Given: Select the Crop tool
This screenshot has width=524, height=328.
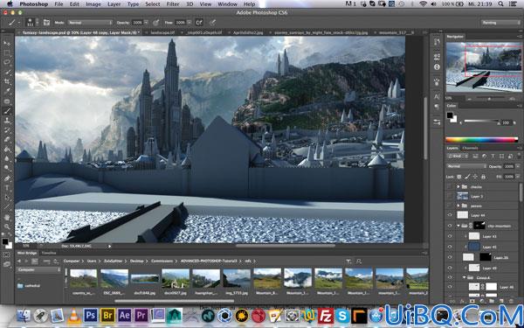Looking at the screenshot, I should [x=7, y=81].
